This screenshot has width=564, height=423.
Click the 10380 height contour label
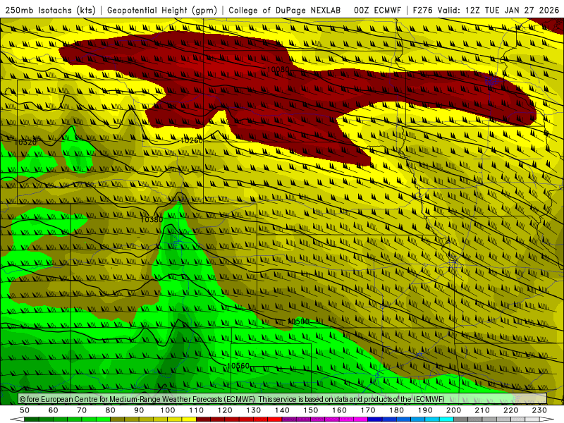click(152, 219)
